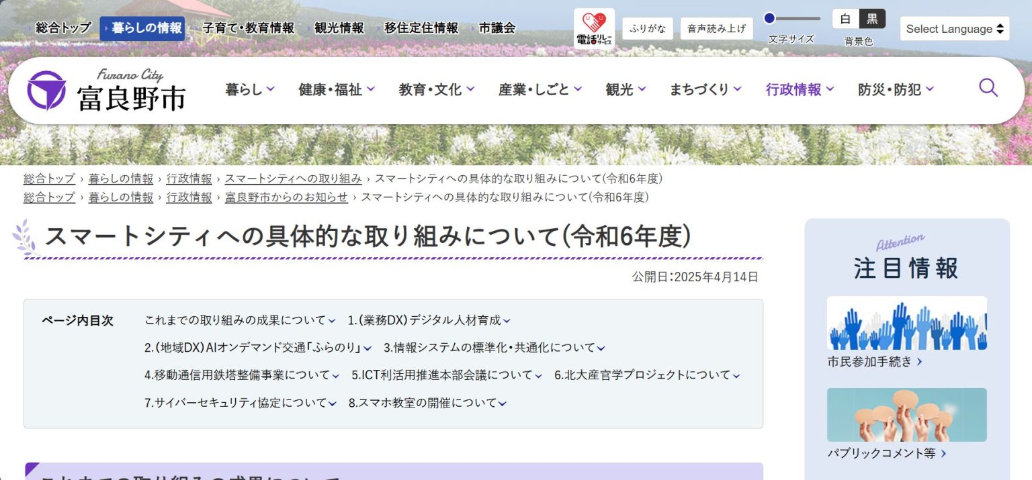Switch background color to white (白)

tap(845, 19)
